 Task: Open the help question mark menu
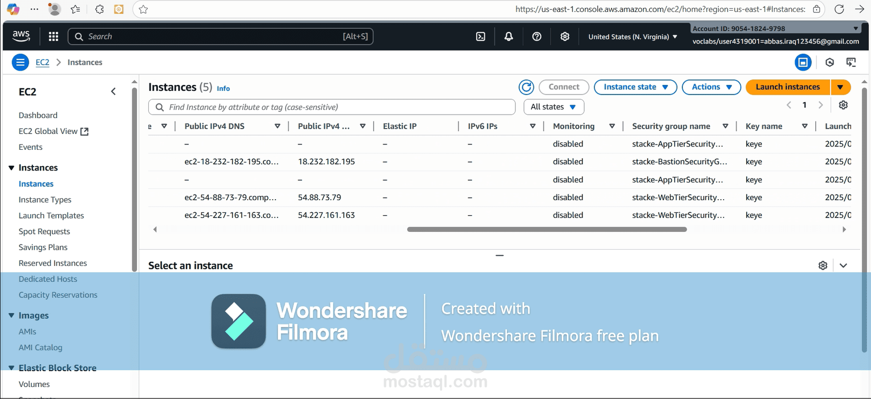click(x=537, y=36)
